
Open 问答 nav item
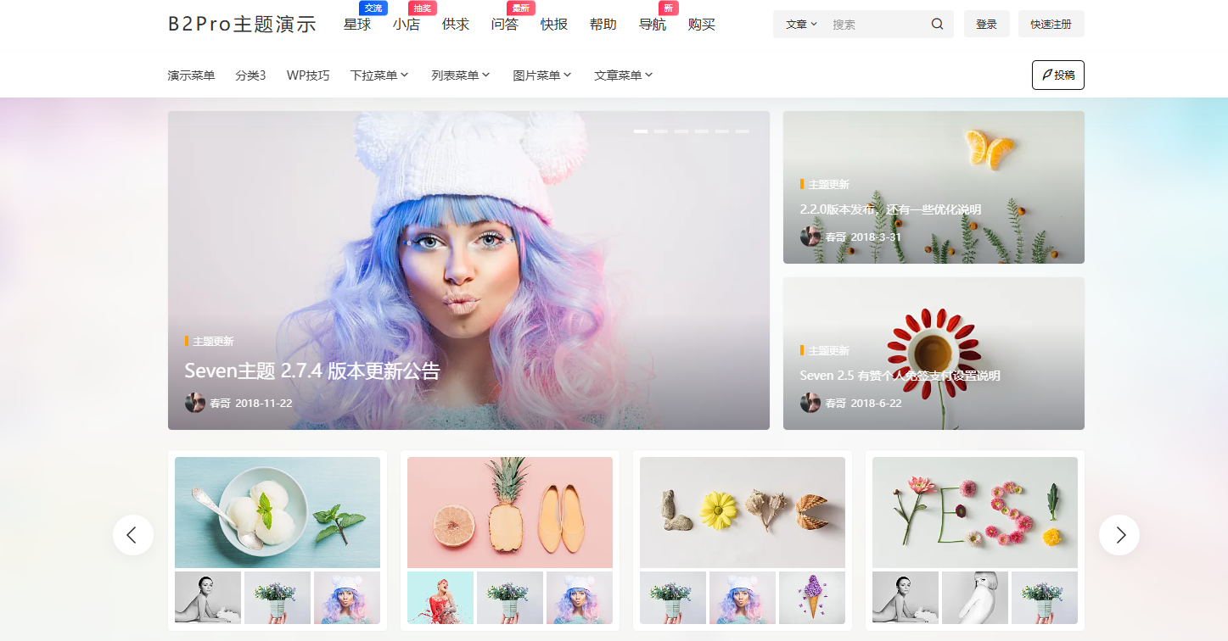(505, 25)
